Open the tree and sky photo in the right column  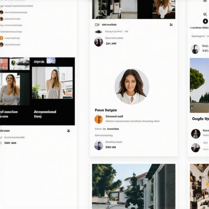coord(199,85)
